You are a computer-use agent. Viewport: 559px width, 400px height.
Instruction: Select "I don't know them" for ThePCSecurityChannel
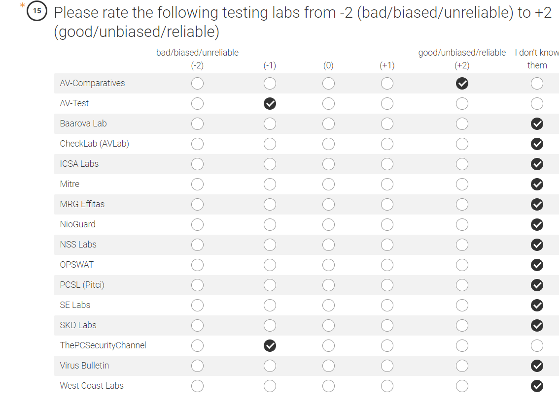pos(537,346)
